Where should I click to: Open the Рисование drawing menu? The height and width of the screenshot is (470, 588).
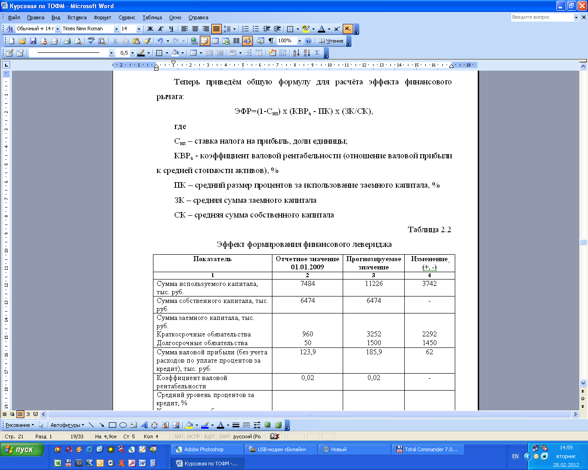[x=19, y=425]
